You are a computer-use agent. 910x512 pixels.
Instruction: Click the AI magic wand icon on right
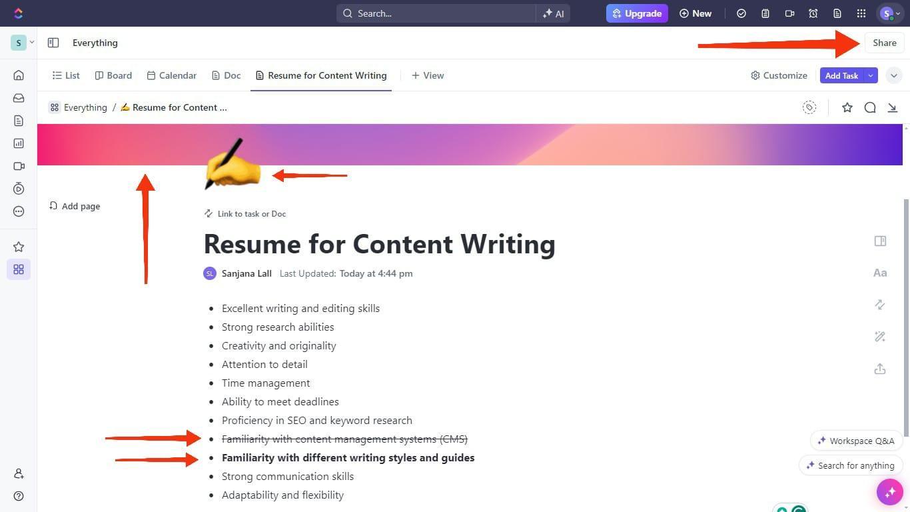(x=880, y=337)
